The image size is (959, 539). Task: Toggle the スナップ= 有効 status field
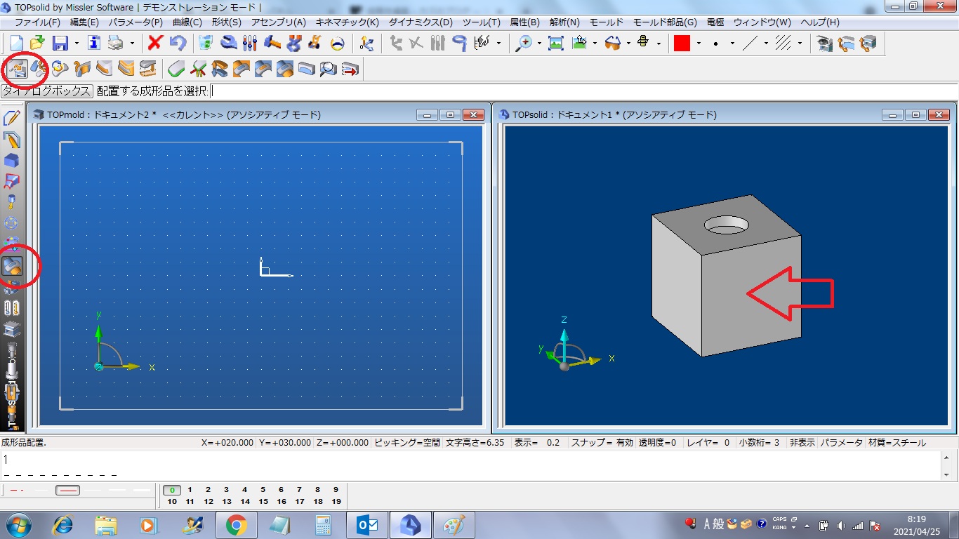coord(602,443)
